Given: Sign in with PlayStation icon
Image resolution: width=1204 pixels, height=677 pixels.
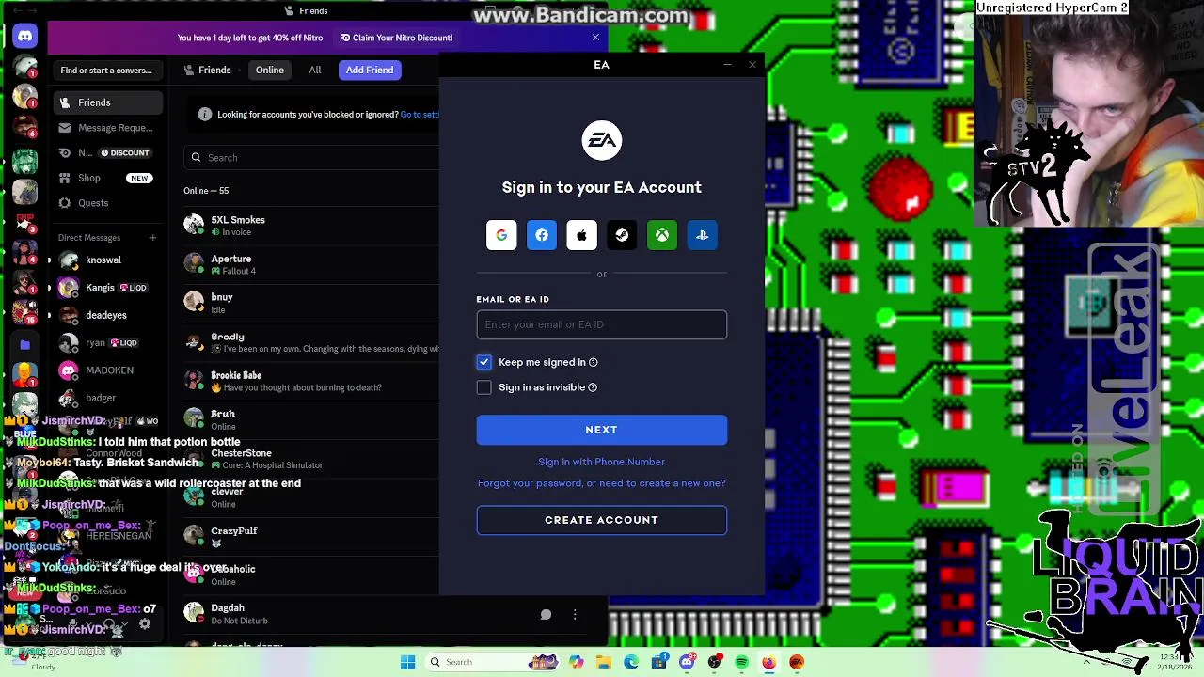Looking at the screenshot, I should click(x=702, y=235).
